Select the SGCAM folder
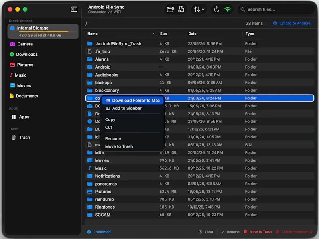The height and width of the screenshot is (239, 319). coord(200,215)
